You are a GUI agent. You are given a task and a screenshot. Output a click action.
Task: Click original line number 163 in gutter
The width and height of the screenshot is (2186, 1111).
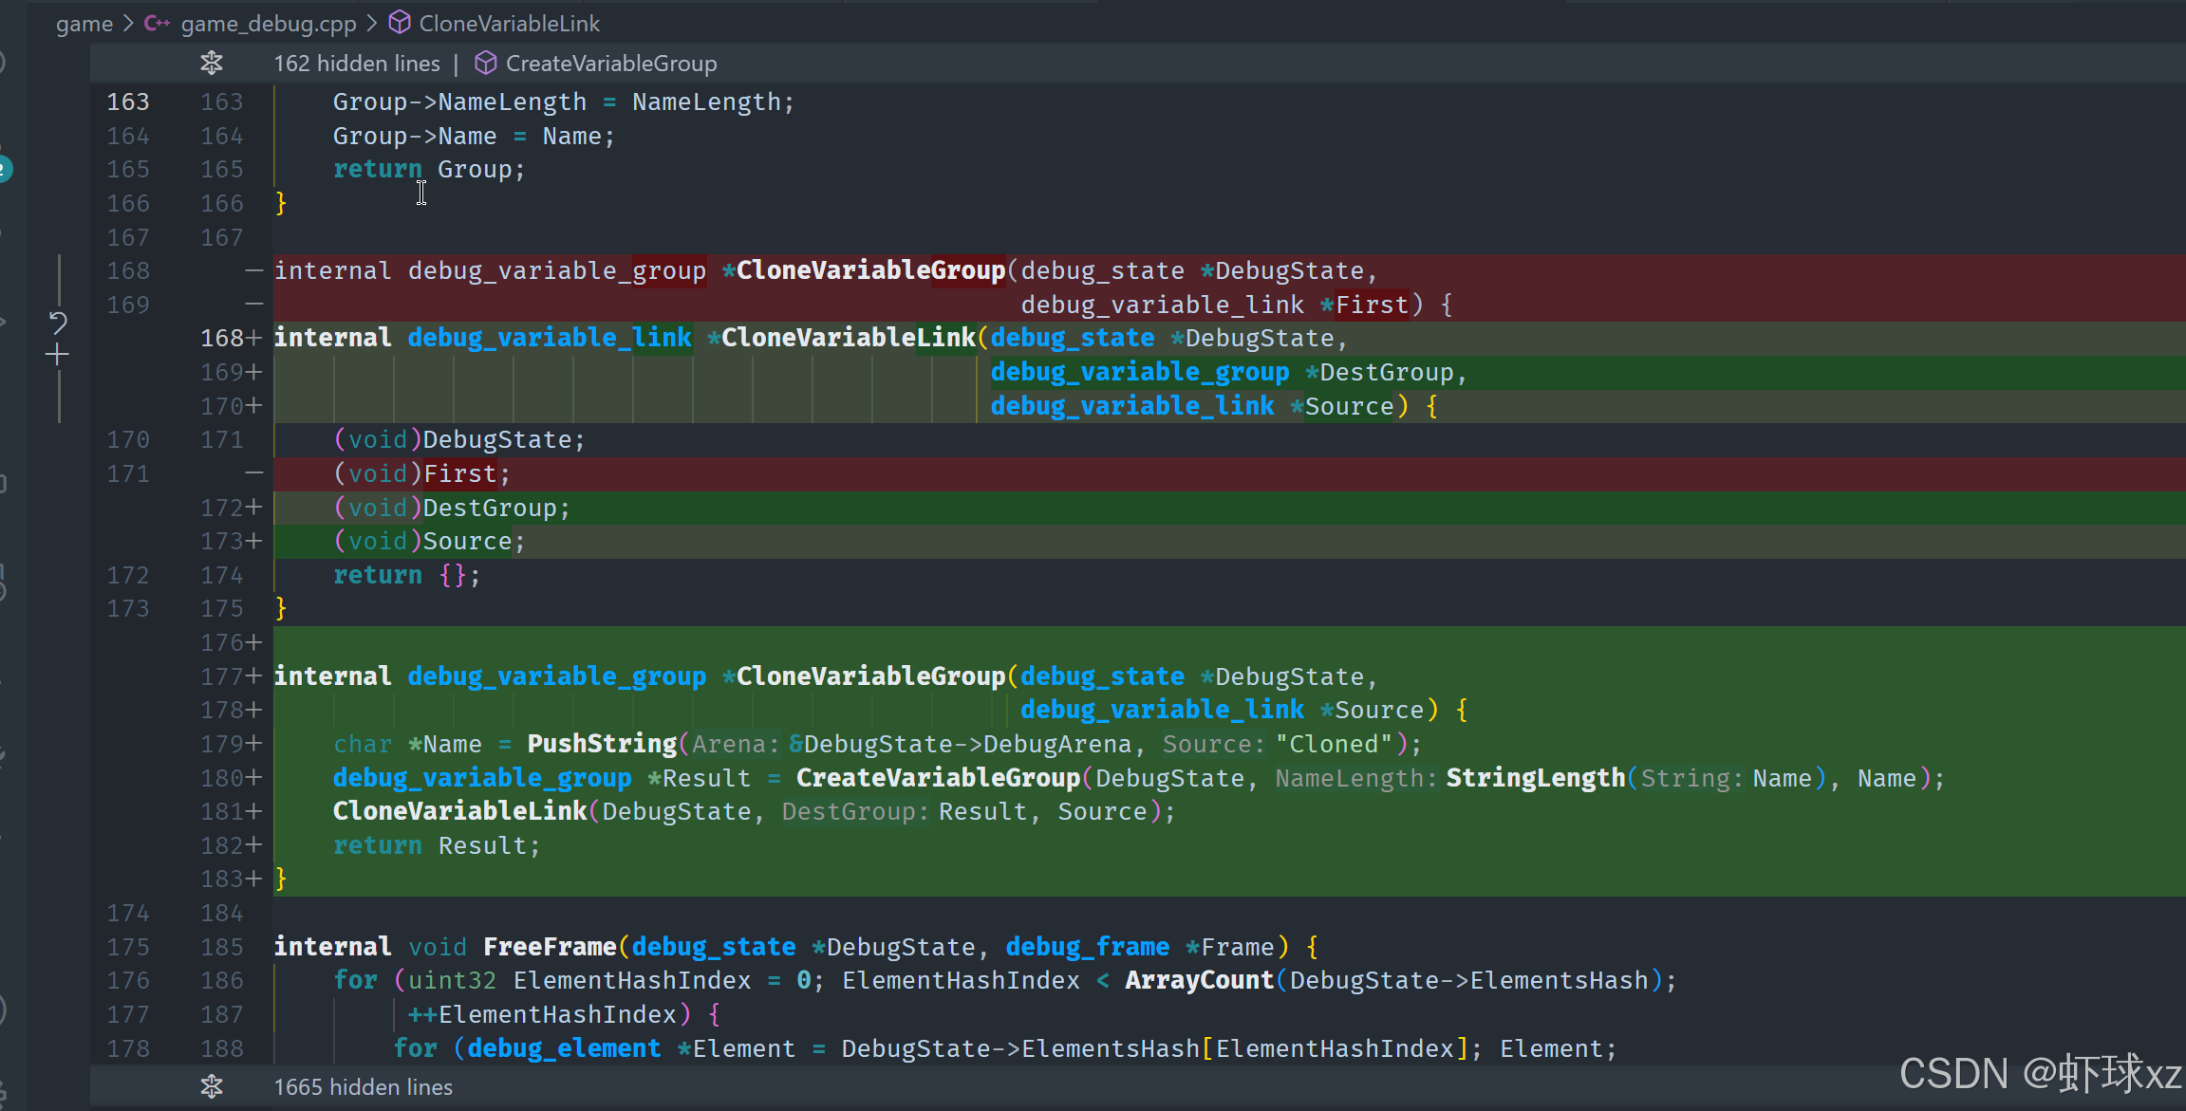click(x=128, y=102)
